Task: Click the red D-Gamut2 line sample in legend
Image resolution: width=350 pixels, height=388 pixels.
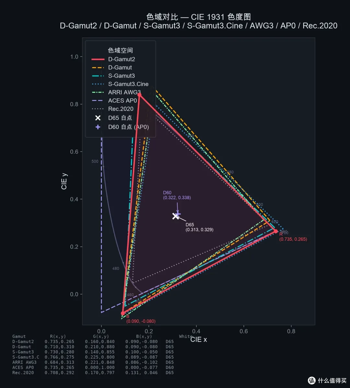Action: pos(98,59)
